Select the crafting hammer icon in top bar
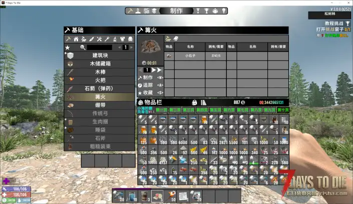The width and height of the screenshot is (353, 204). coord(130,11)
